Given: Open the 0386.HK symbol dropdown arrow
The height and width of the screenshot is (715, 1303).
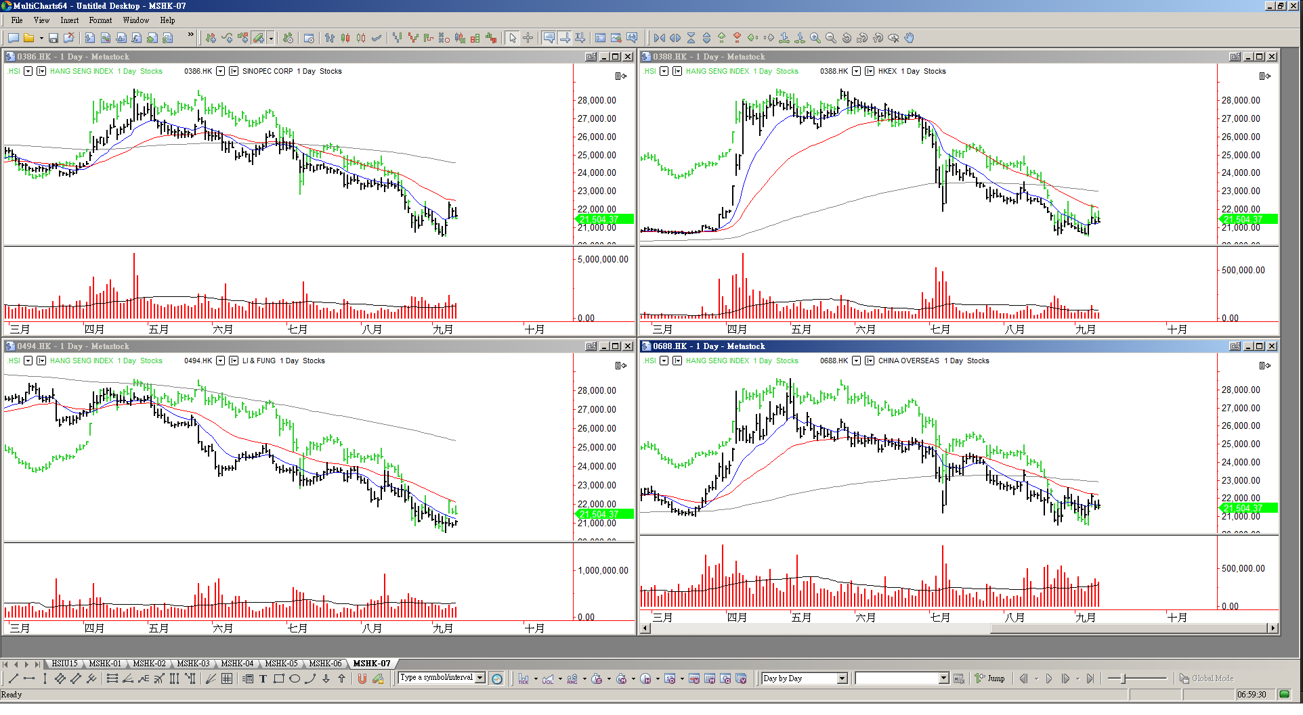Looking at the screenshot, I should coord(220,71).
